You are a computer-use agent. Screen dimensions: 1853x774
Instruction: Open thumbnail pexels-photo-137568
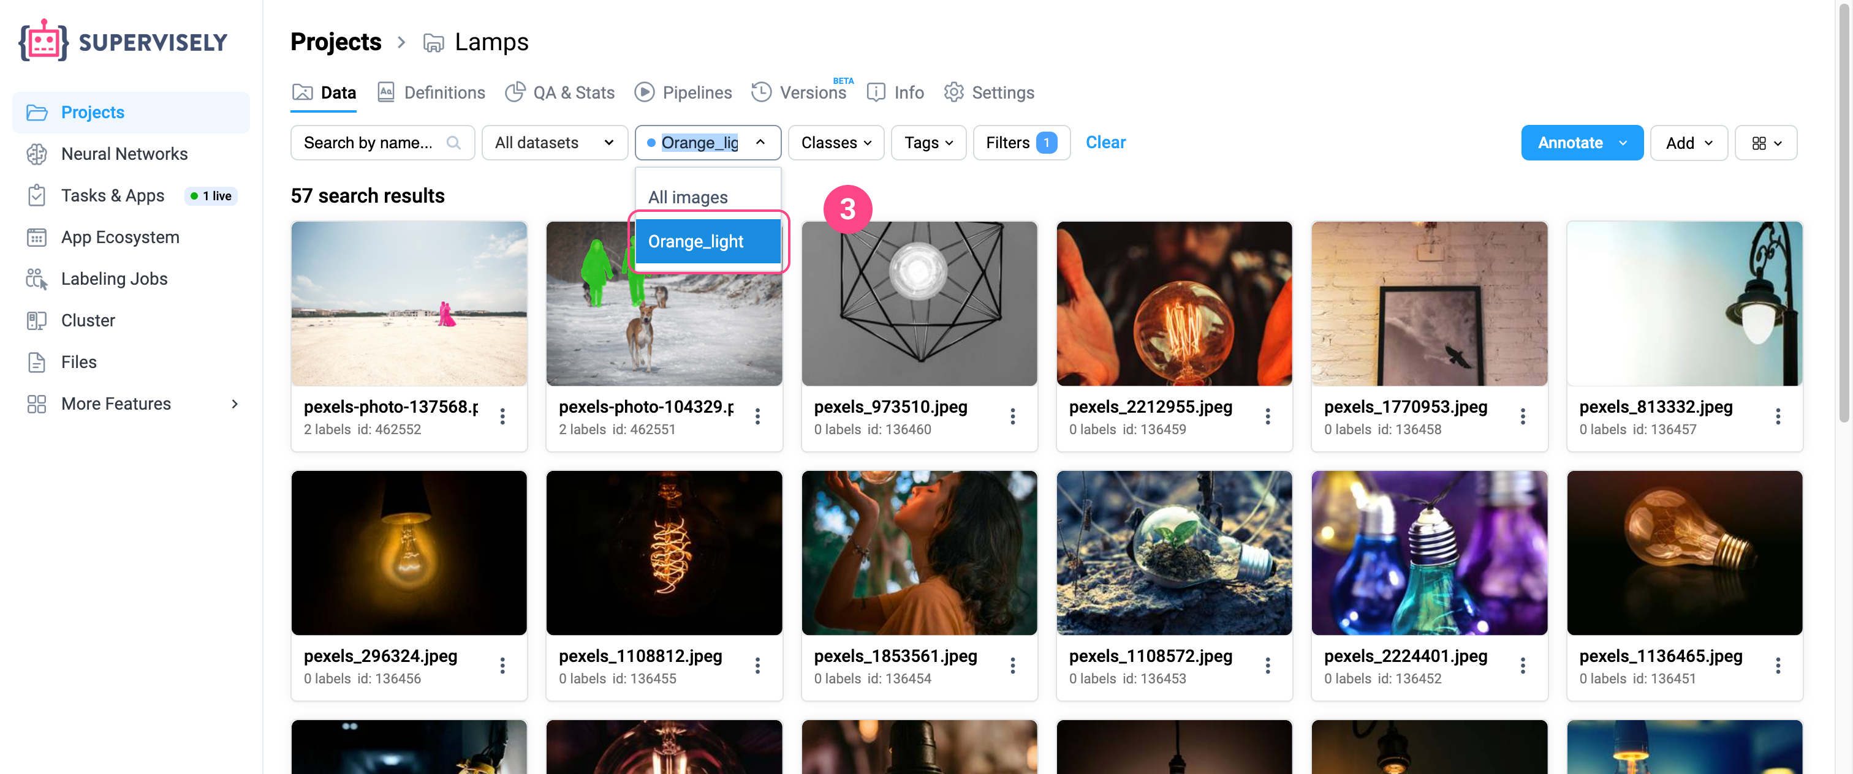pos(409,303)
